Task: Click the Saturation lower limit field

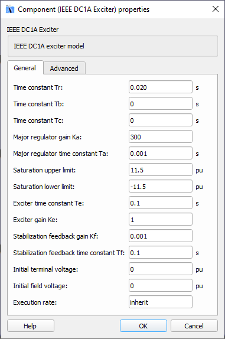Action: 161,187
